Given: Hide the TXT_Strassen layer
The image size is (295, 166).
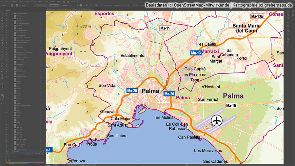Looking at the screenshot, I should [x=6, y=16].
